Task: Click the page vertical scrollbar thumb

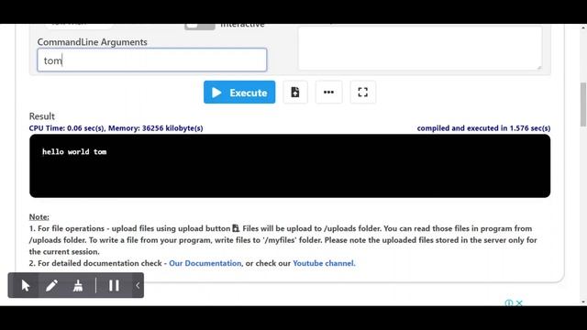Action: (x=583, y=104)
